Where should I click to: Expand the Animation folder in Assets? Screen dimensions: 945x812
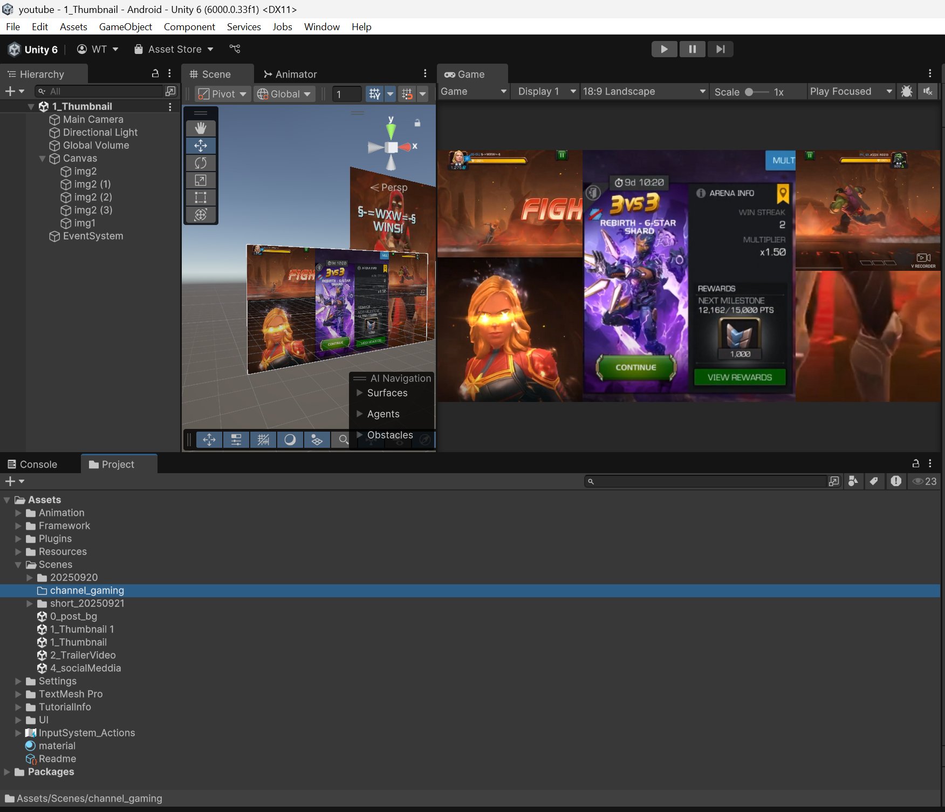(x=18, y=513)
